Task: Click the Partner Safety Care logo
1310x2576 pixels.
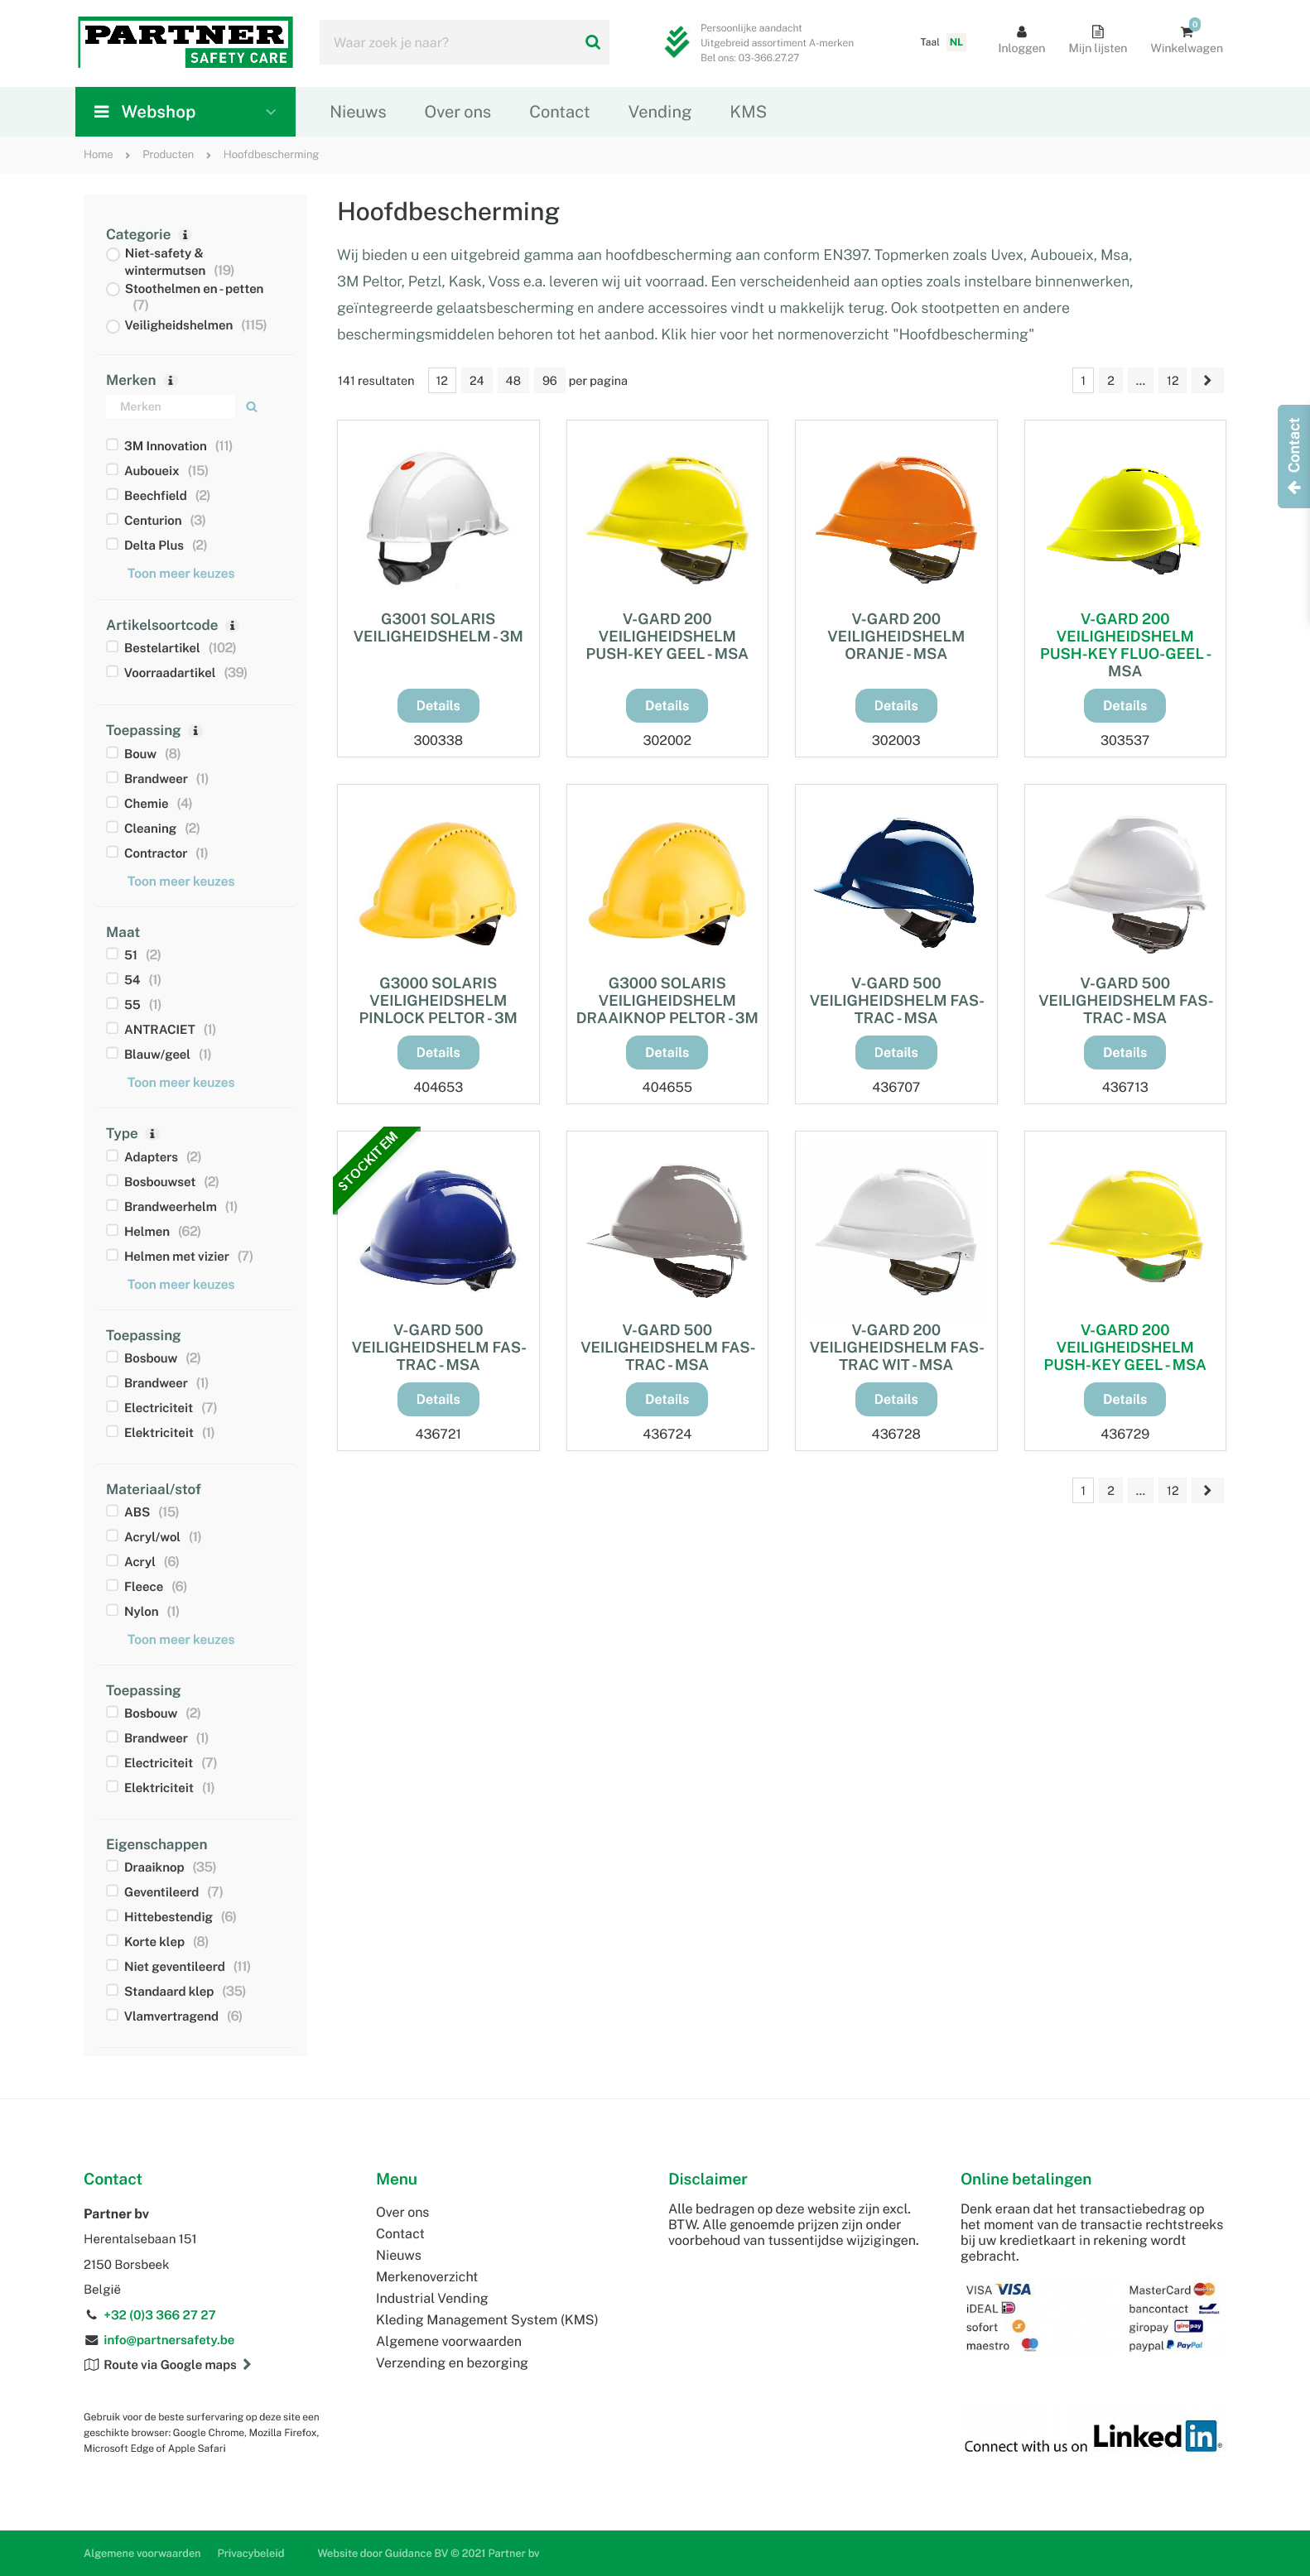Action: click(x=185, y=42)
